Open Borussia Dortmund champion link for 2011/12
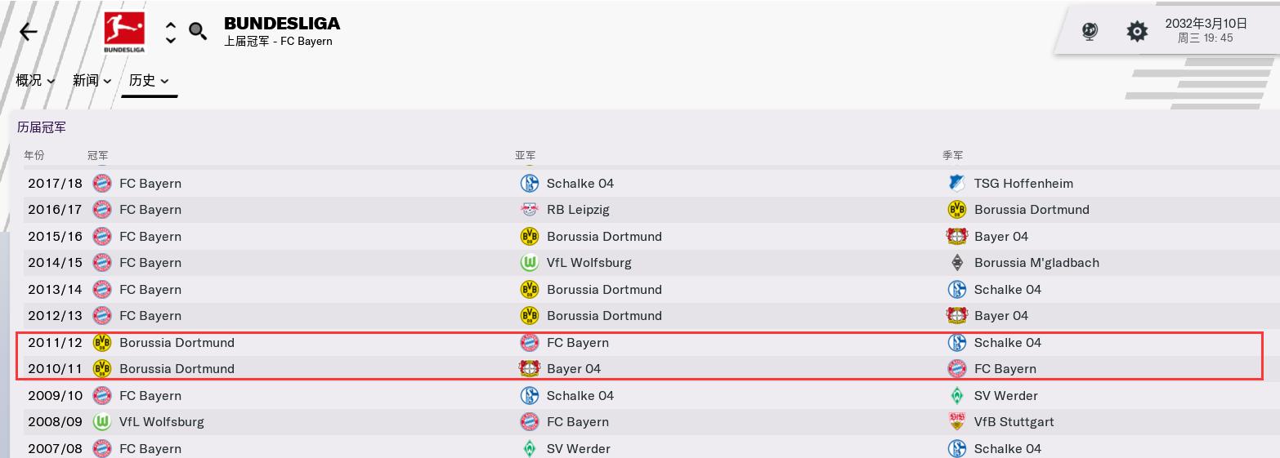Screen dimensions: 1280x458 177,343
